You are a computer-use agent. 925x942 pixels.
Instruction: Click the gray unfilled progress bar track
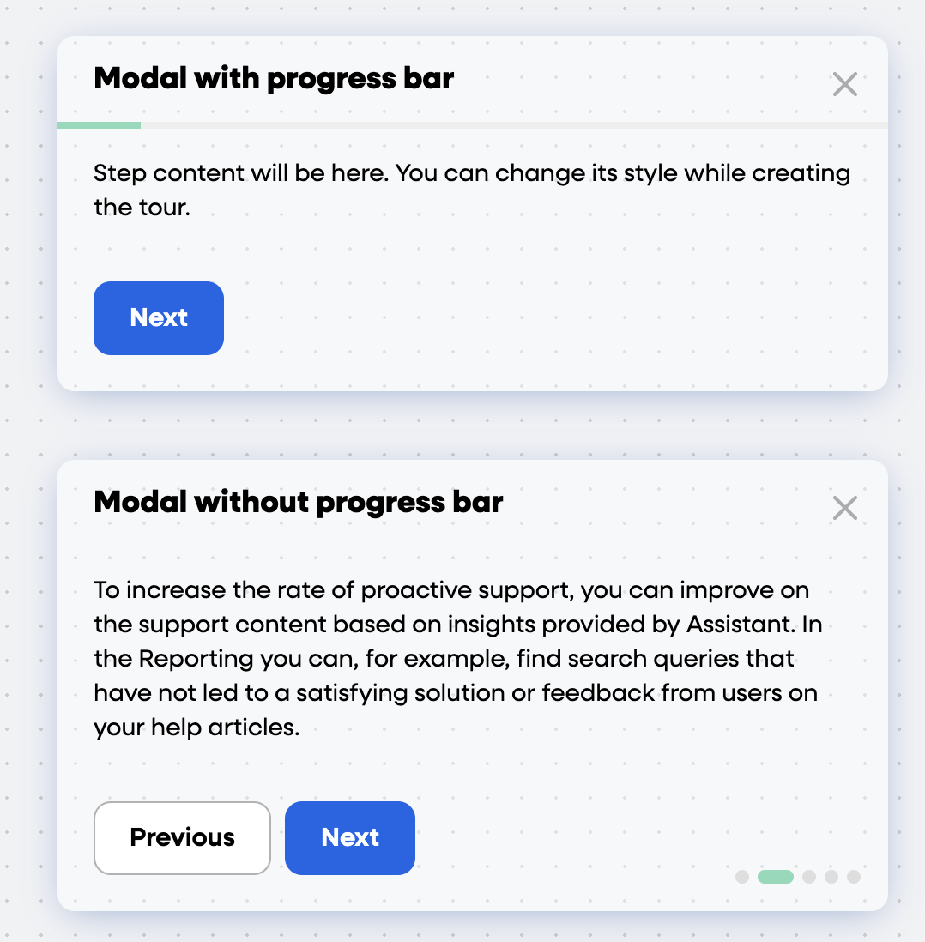pos(514,125)
